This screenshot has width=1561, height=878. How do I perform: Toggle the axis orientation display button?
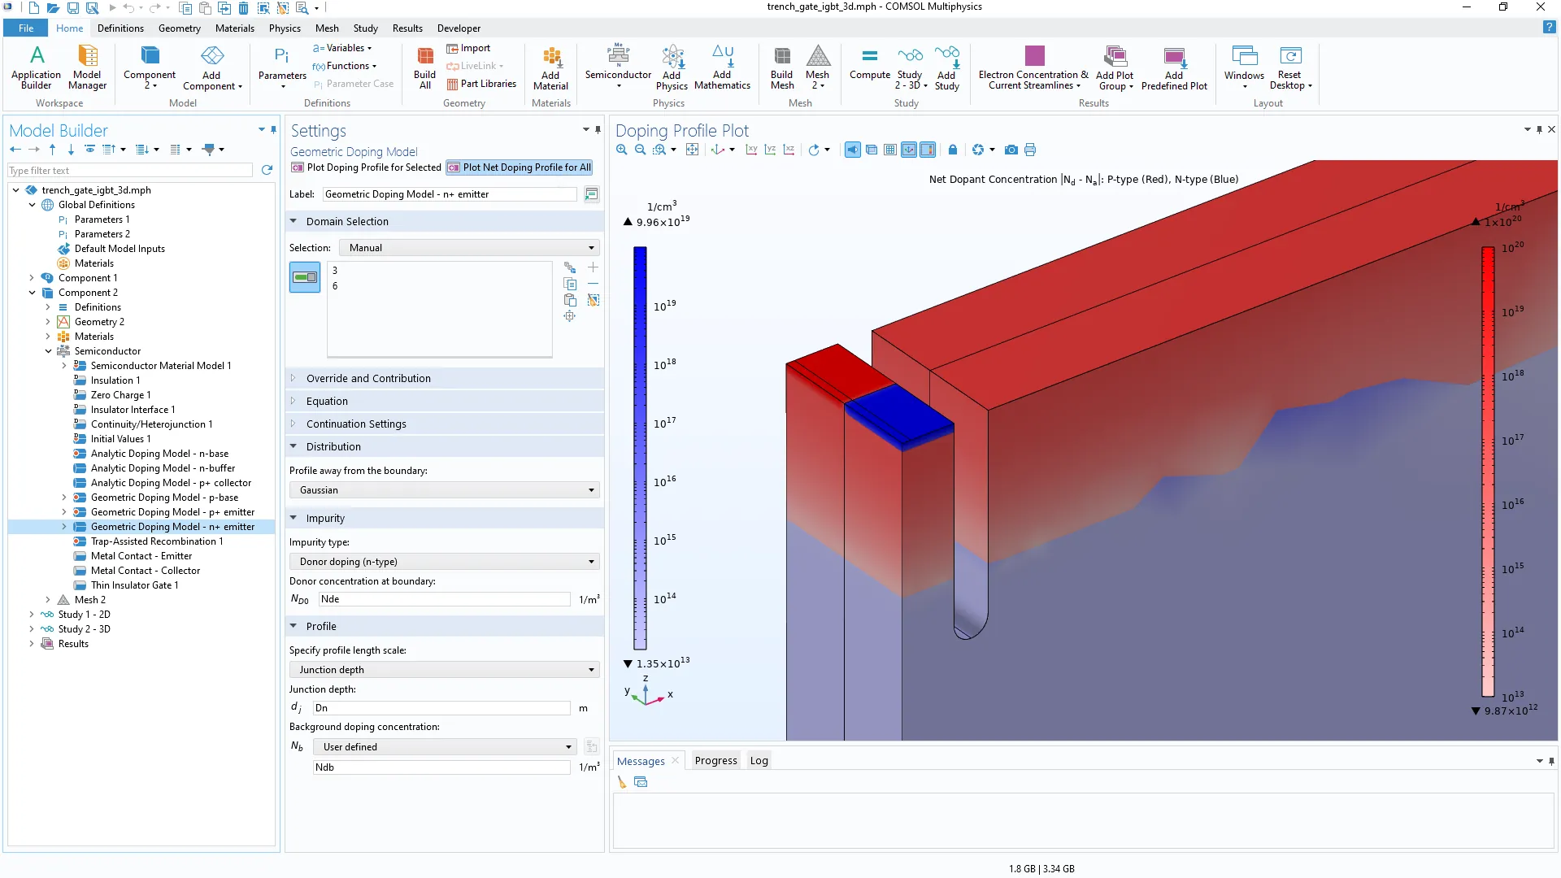coord(909,150)
